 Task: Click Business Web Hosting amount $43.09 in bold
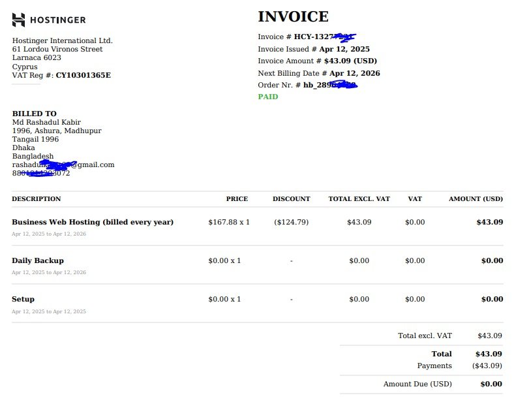pos(490,222)
